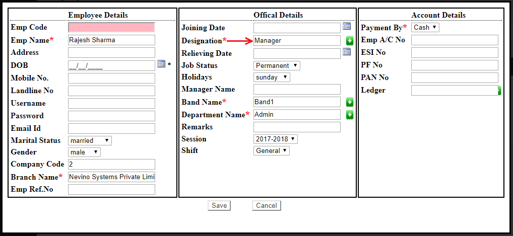Image resolution: width=513 pixels, height=236 pixels.
Task: Click the Manager Name text field
Action: pyautogui.click(x=297, y=90)
